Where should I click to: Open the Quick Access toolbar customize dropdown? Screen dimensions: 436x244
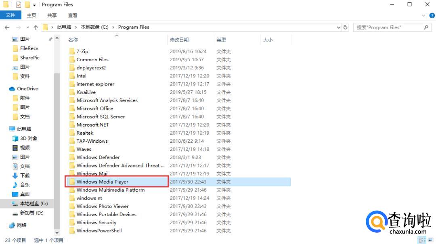click(x=34, y=5)
